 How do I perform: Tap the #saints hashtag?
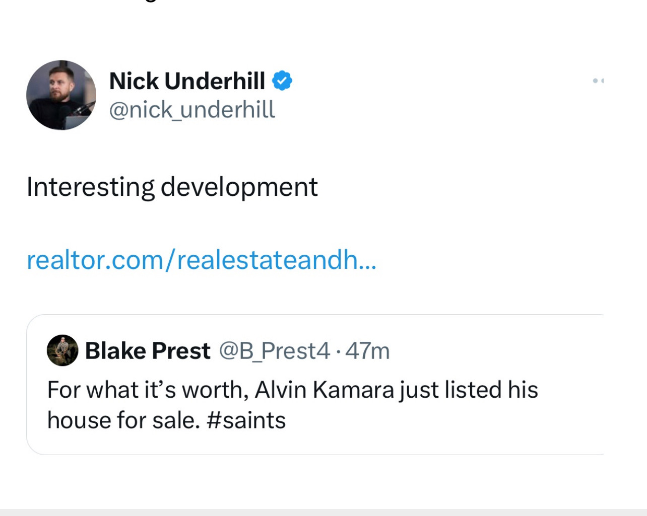(x=246, y=420)
